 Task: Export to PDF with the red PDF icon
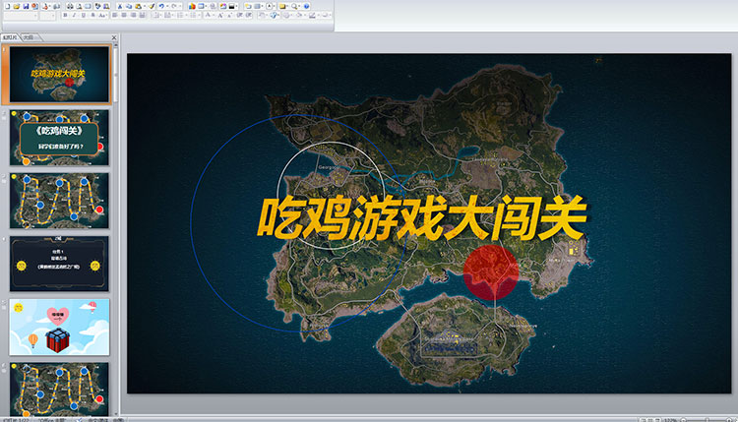(45, 6)
